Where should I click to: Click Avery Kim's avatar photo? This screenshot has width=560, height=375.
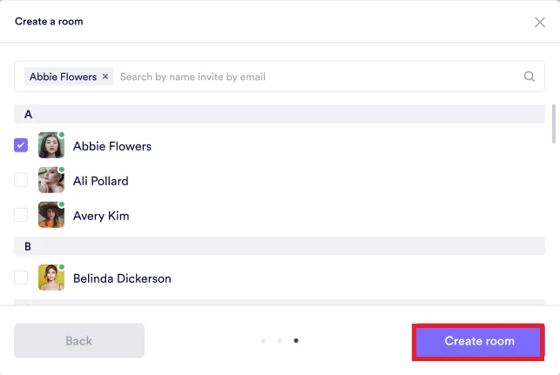coord(51,215)
